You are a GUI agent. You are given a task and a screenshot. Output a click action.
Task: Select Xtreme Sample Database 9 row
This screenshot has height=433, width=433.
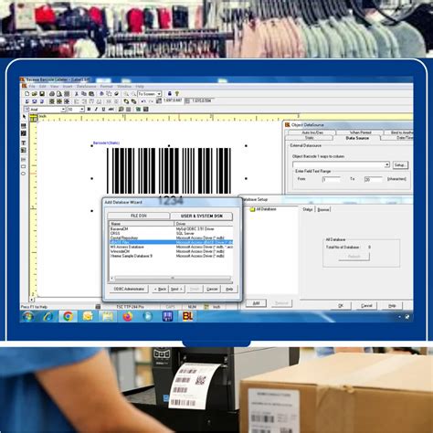171,256
